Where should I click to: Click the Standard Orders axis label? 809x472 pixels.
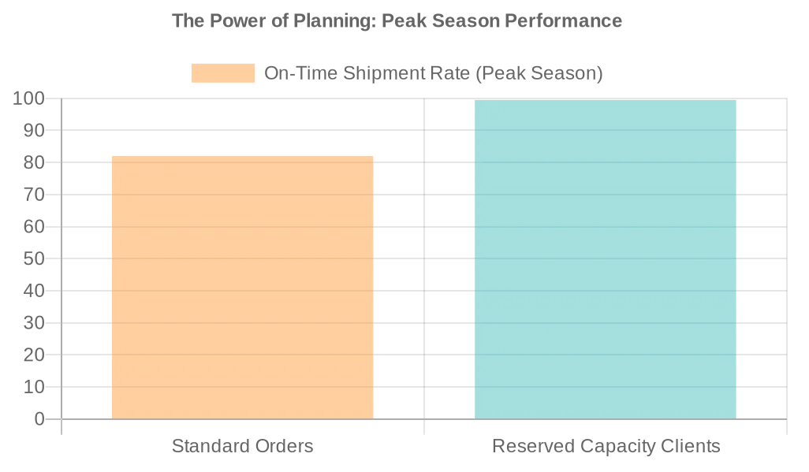[x=242, y=446]
